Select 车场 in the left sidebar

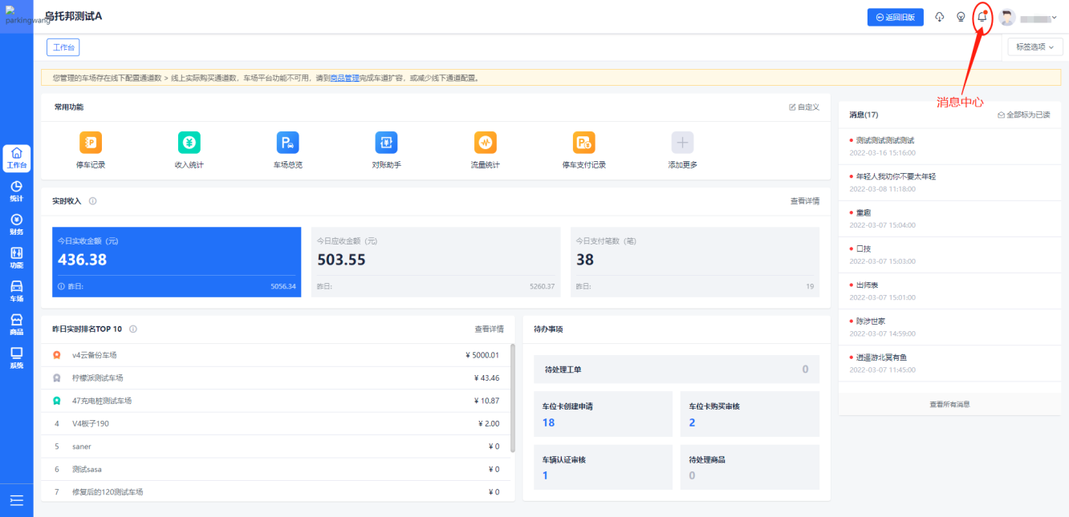pyautogui.click(x=16, y=291)
